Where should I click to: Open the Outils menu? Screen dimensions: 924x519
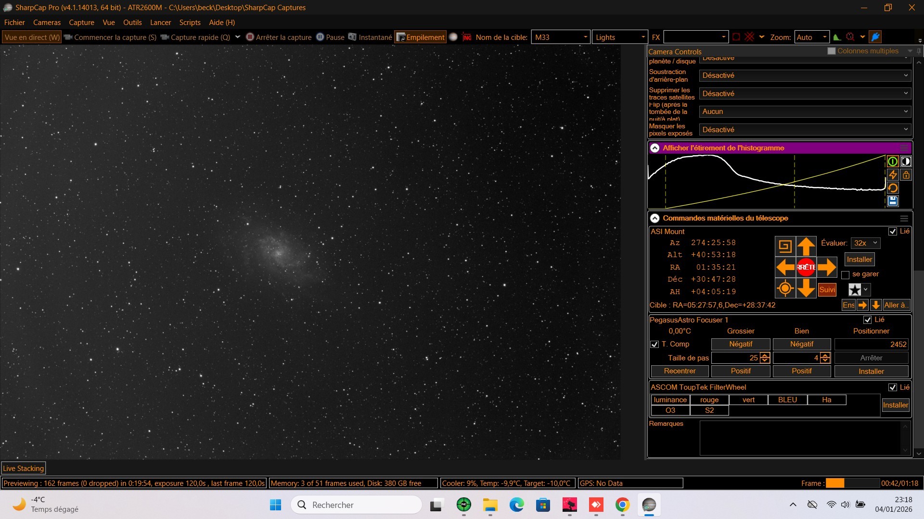tap(132, 23)
